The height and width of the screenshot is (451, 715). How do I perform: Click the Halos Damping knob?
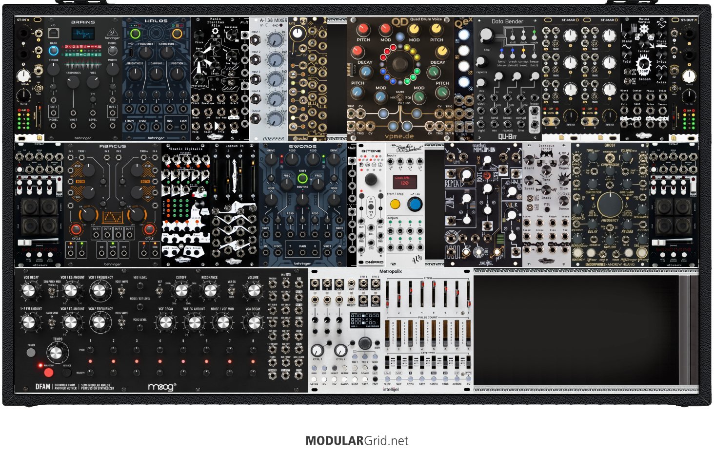[x=156, y=74]
